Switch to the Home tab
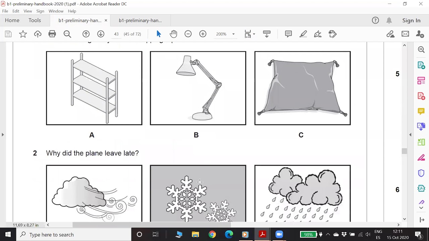 (x=12, y=20)
